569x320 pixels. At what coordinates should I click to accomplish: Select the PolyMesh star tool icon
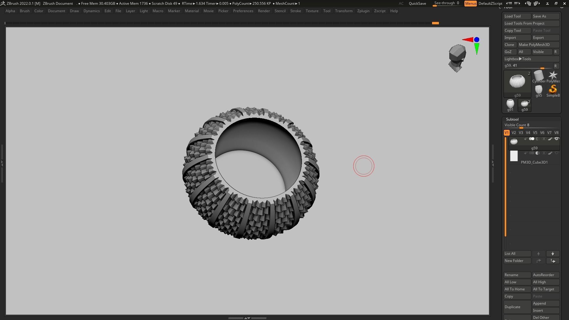[553, 76]
